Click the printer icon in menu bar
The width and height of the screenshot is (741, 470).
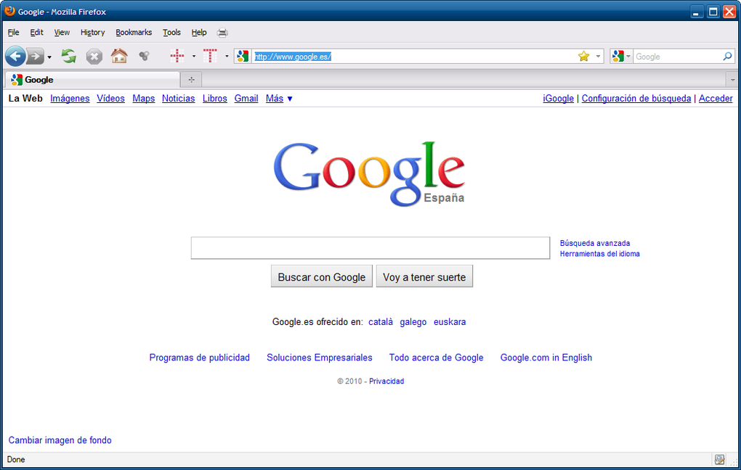coord(222,33)
